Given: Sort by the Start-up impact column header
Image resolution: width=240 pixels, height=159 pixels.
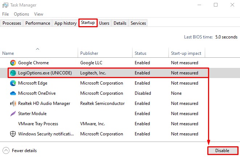Looking at the screenshot, I should pos(186,53).
